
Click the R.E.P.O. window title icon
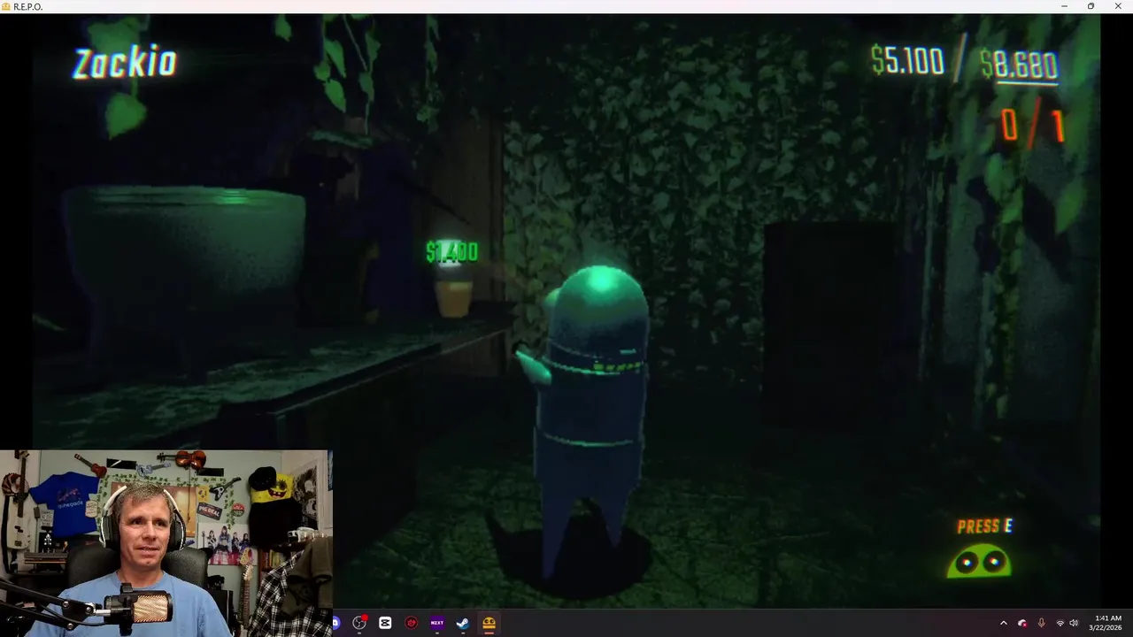click(7, 6)
